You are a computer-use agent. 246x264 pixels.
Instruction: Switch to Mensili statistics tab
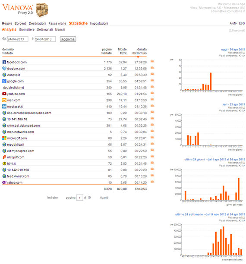60,30
